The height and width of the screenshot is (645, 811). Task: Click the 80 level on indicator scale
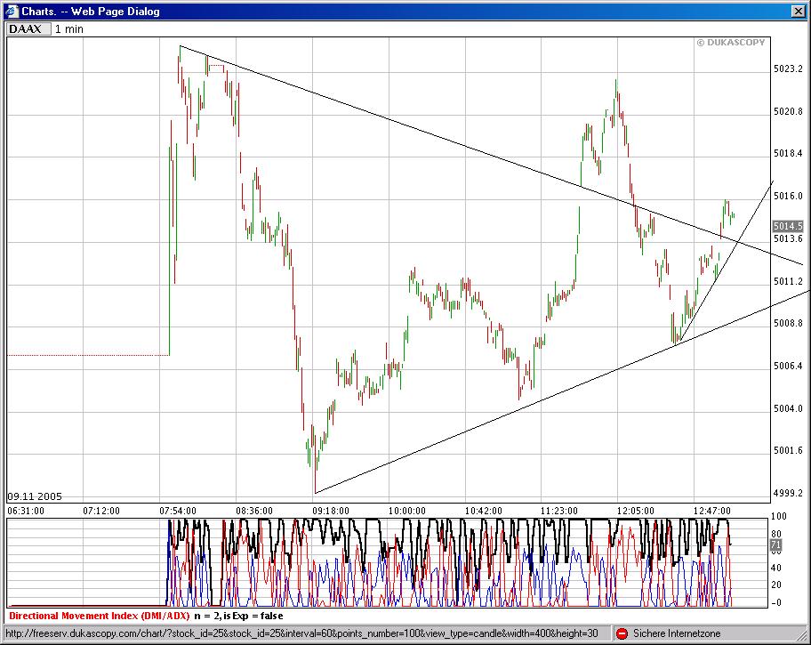776,534
